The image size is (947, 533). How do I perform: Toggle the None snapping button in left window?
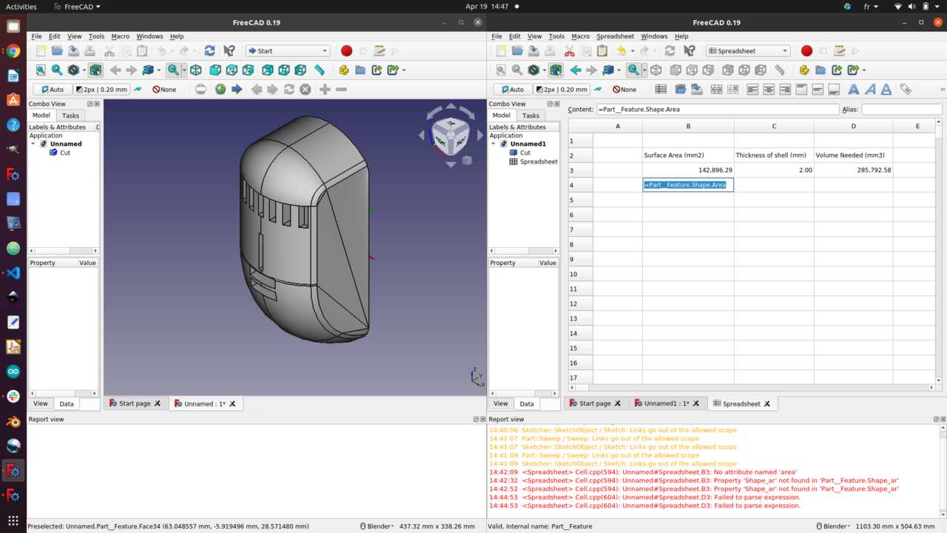point(165,90)
